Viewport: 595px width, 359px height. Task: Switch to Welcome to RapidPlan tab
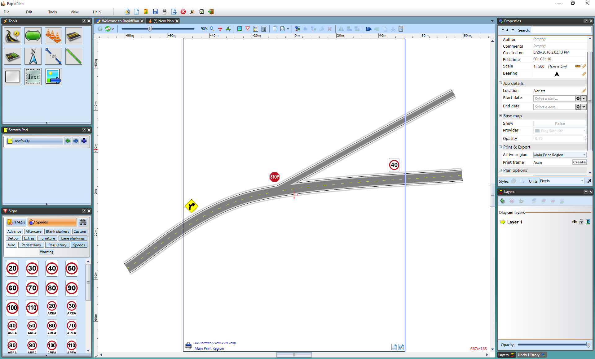[120, 21]
